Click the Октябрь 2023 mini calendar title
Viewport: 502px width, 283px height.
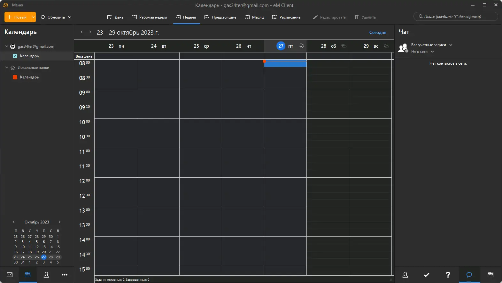click(x=37, y=222)
